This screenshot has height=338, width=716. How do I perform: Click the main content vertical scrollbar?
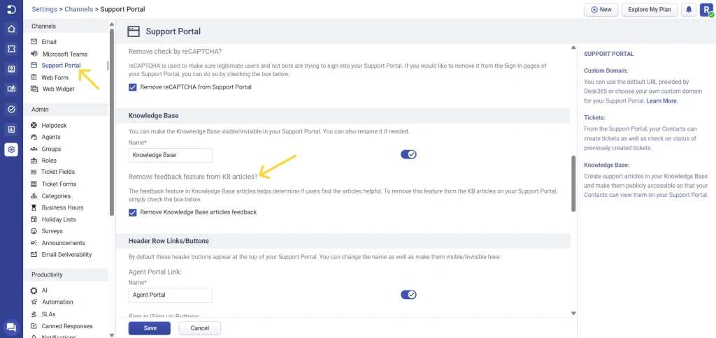(x=573, y=184)
